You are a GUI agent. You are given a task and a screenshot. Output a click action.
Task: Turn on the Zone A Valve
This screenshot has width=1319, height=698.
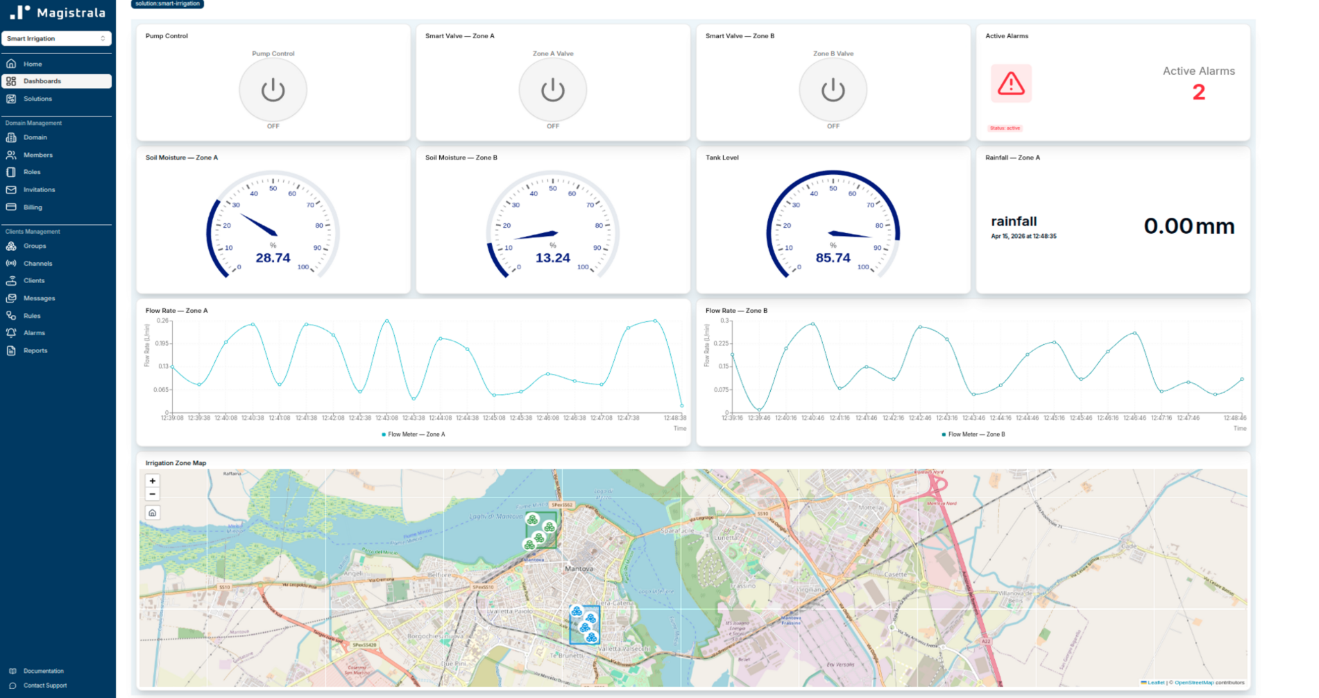(553, 90)
